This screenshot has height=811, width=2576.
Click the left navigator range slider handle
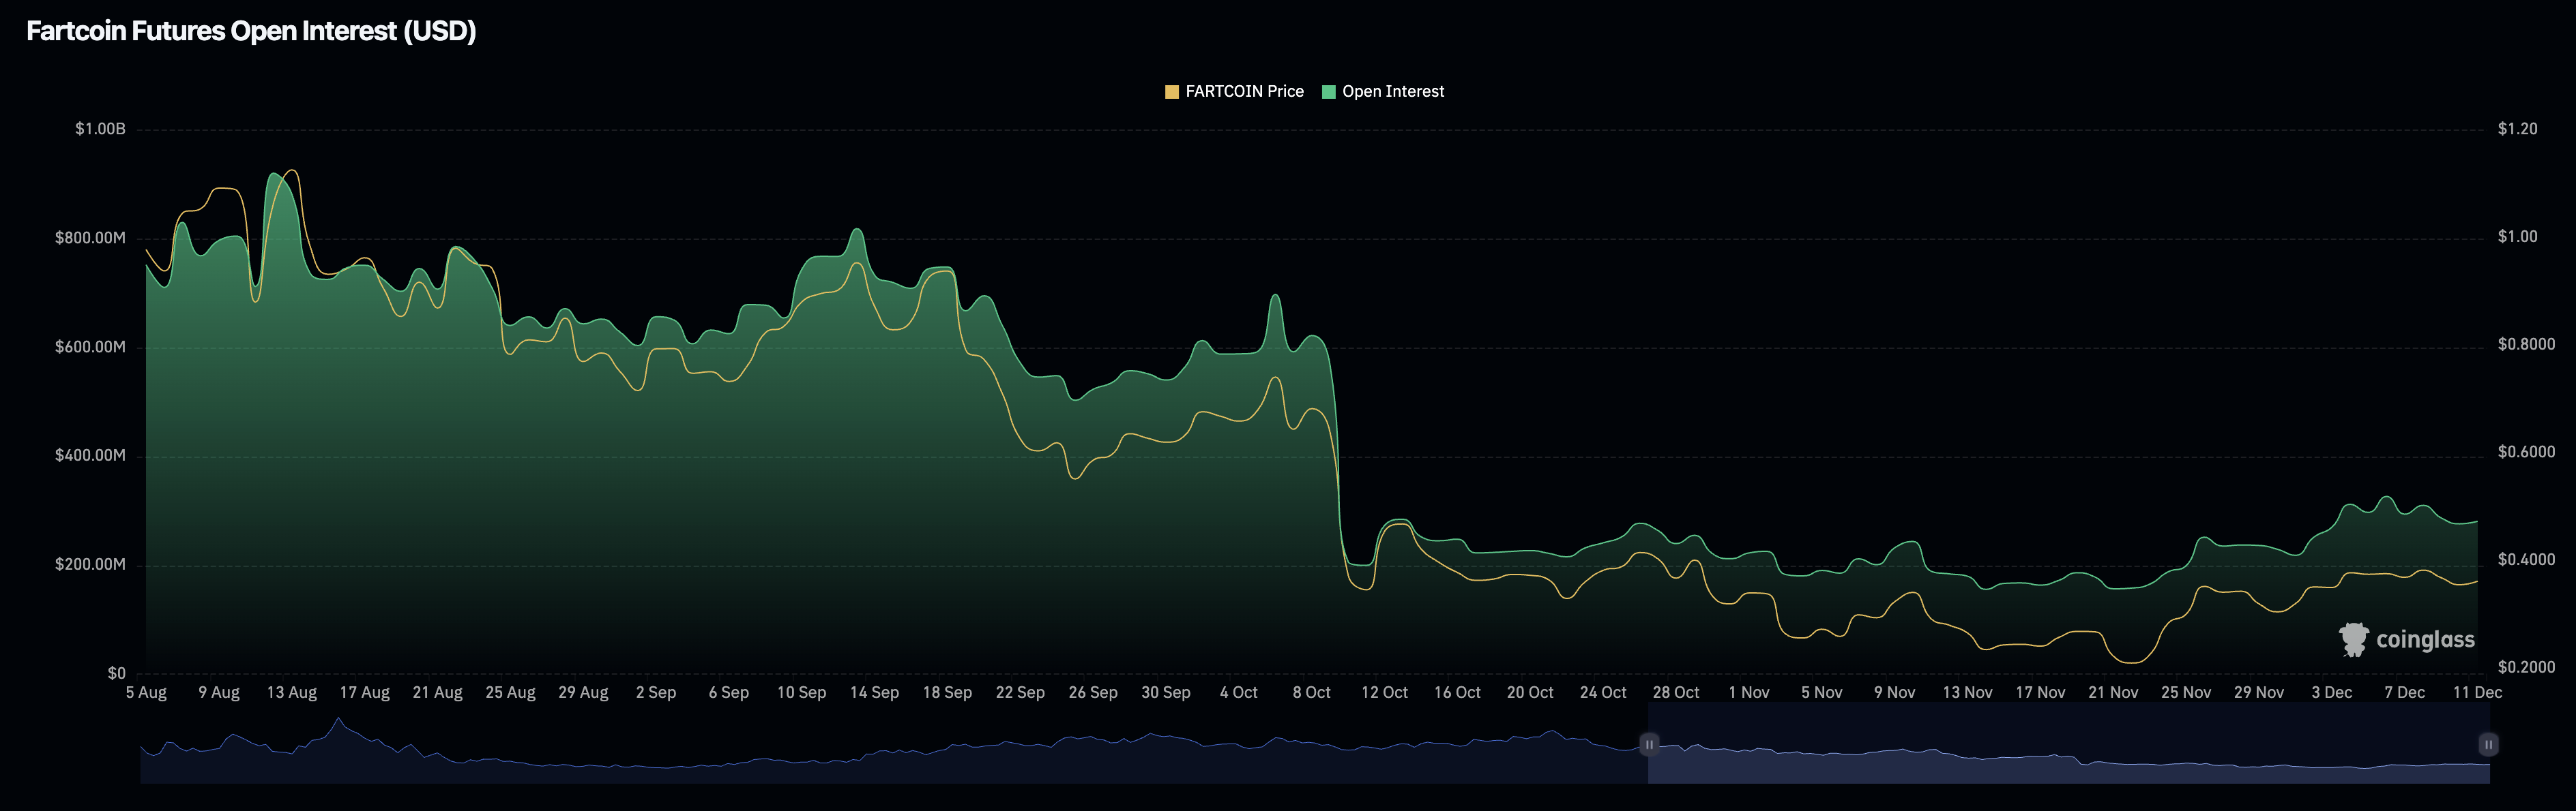tap(1650, 745)
